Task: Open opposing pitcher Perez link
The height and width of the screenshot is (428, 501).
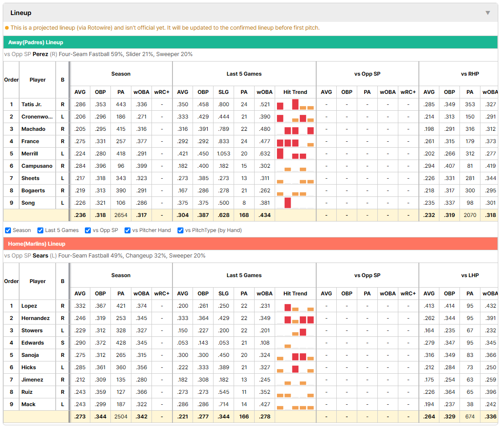Action: tap(40, 54)
